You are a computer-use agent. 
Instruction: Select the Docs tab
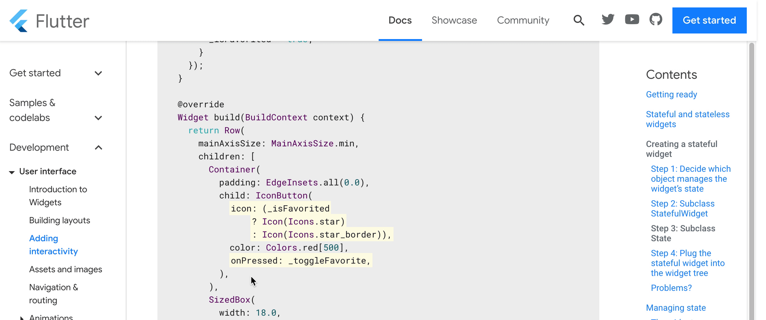click(400, 20)
